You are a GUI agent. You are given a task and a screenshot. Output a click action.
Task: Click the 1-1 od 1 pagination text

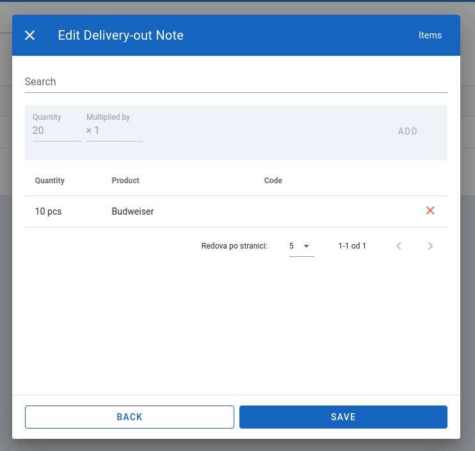pyautogui.click(x=352, y=246)
